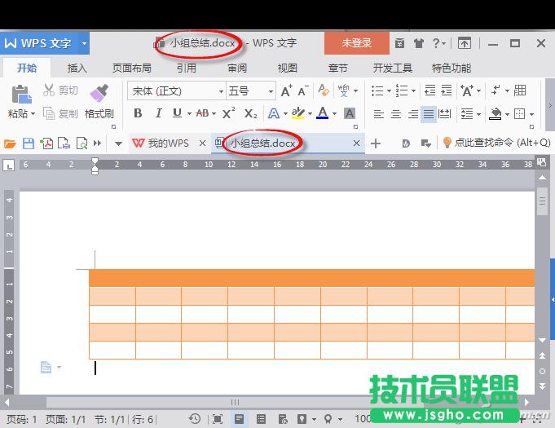The width and height of the screenshot is (555, 428).
Task: Click the Cut (剪切) scissors icon
Action: (49, 90)
